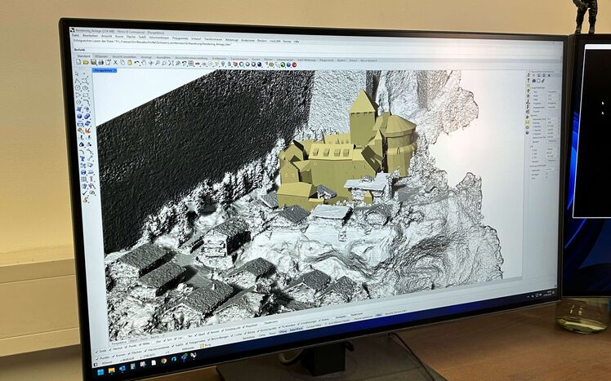Open the Ansicht menu
611x381 pixels.
click(x=107, y=36)
